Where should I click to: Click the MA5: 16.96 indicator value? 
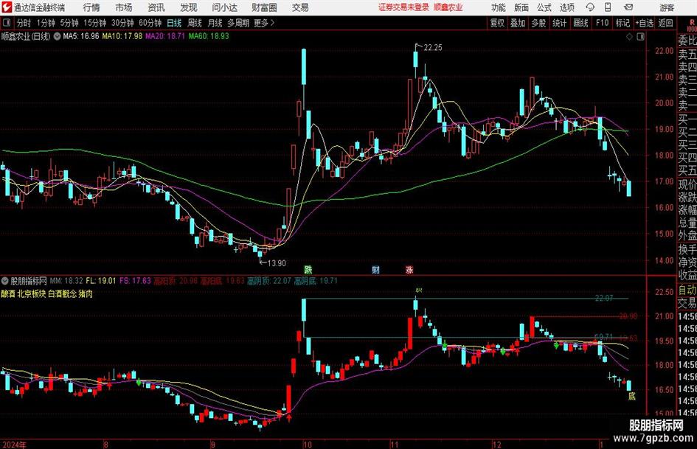point(81,36)
